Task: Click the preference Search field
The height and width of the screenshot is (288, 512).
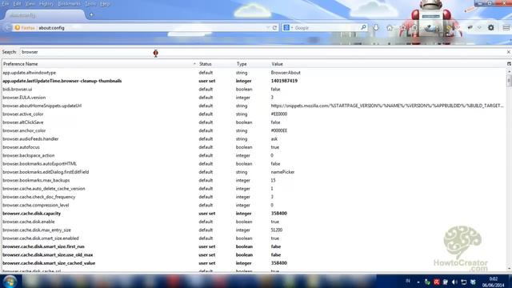Action: (263, 52)
